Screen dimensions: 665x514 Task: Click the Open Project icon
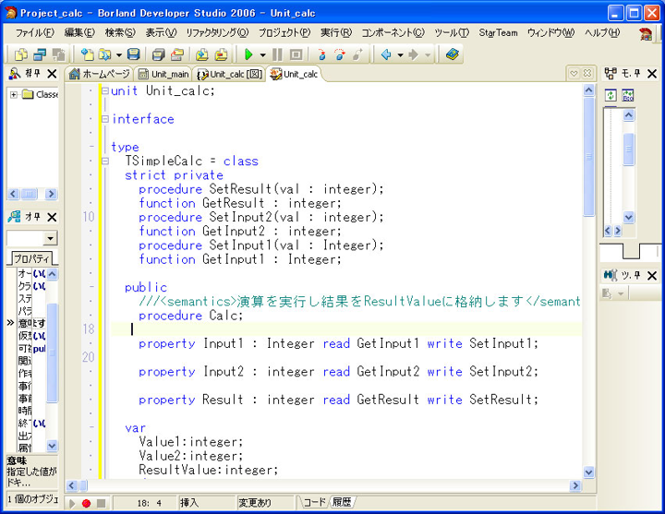[x=176, y=54]
